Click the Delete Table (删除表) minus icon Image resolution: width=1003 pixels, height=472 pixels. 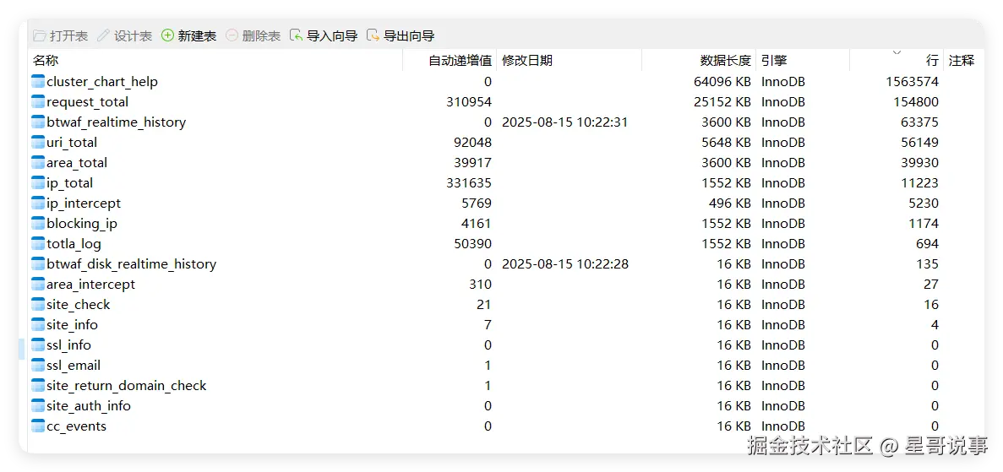tap(232, 35)
